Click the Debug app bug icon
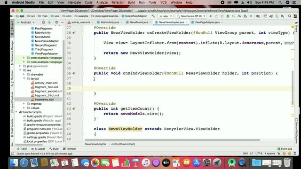The width and height of the screenshot is (301, 169). pos(228,16)
